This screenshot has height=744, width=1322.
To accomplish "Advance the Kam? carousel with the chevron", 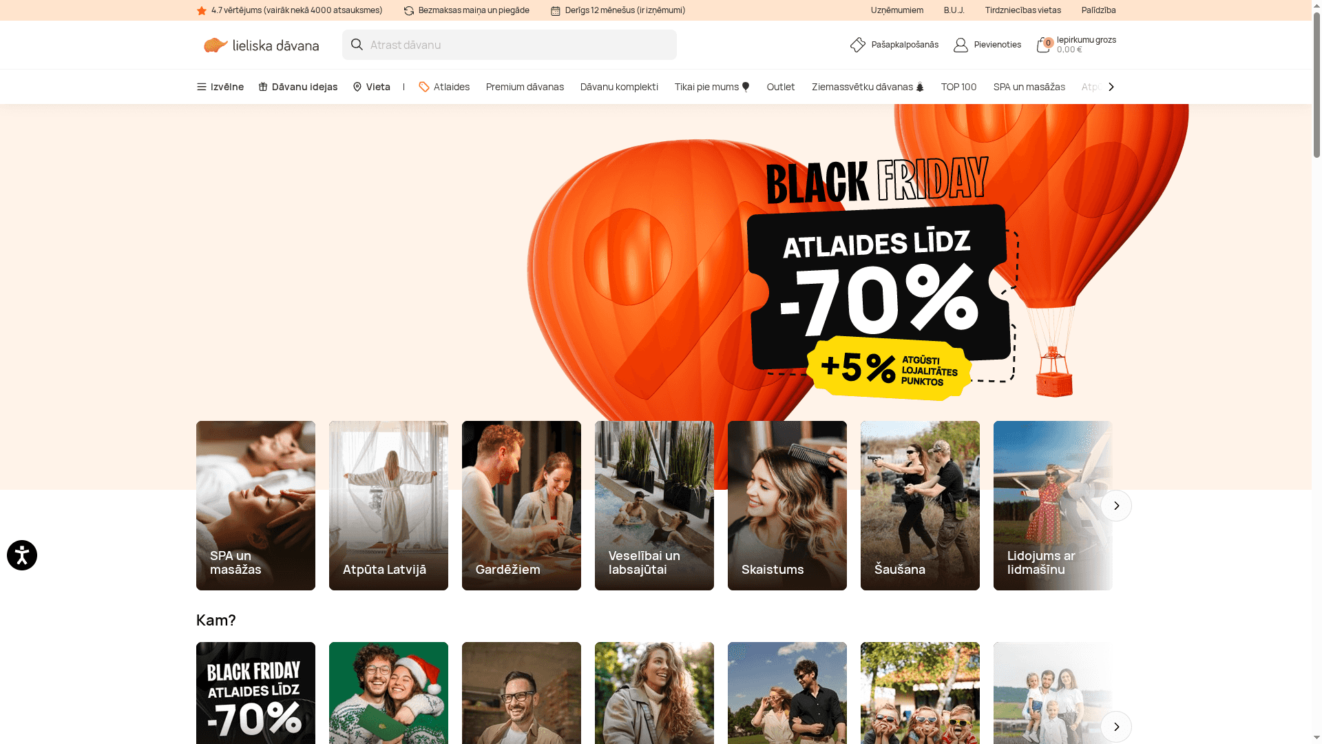I will (1115, 726).
